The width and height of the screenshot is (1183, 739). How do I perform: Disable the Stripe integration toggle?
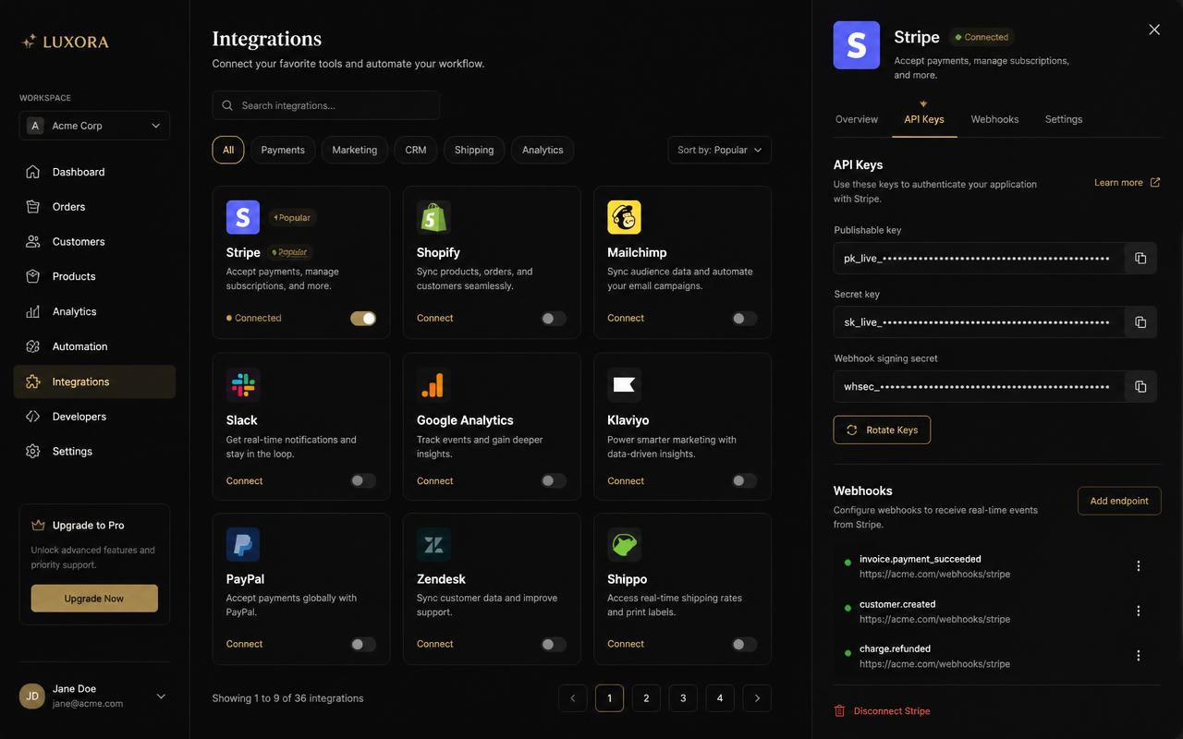tap(363, 319)
